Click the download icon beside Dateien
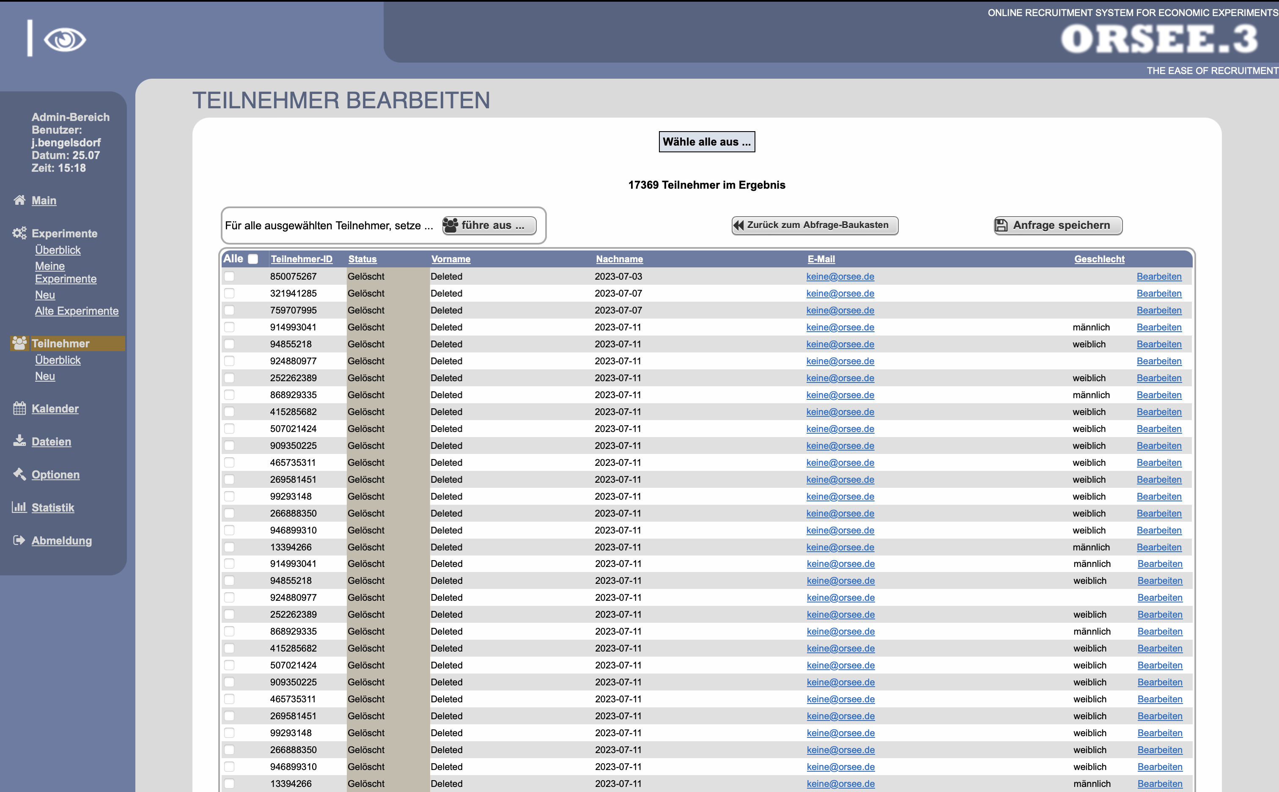 point(19,440)
